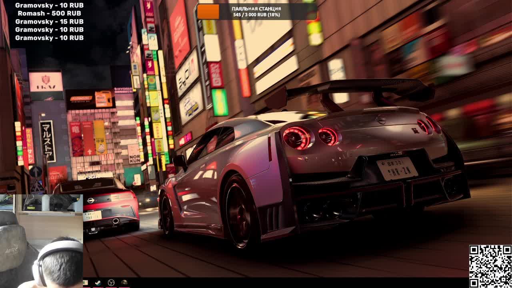Select the "Gramovsky - 15 RUB" donation entry
This screenshot has height=288, width=512.
(x=49, y=21)
